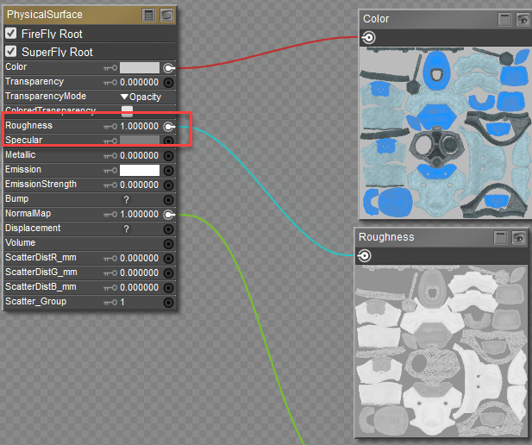This screenshot has width=532, height=445.
Task: Click the Volume row connector socket
Action: [168, 244]
